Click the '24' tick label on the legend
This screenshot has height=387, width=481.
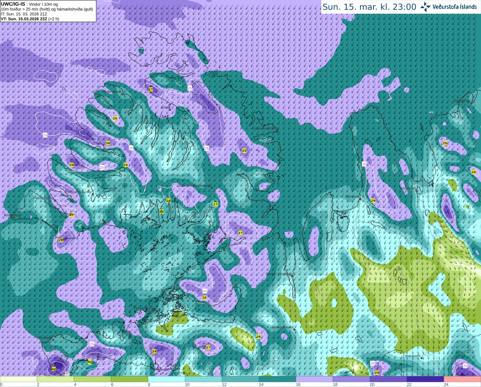point(446,384)
